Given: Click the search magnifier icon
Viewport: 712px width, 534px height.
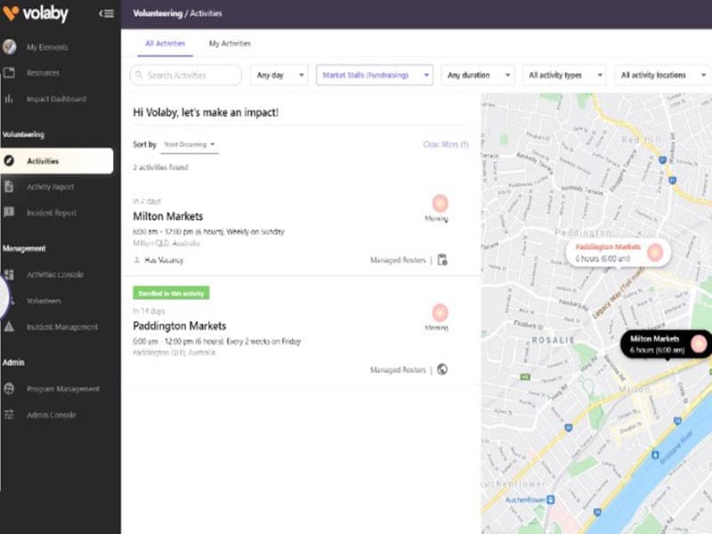Looking at the screenshot, I should 140,75.
